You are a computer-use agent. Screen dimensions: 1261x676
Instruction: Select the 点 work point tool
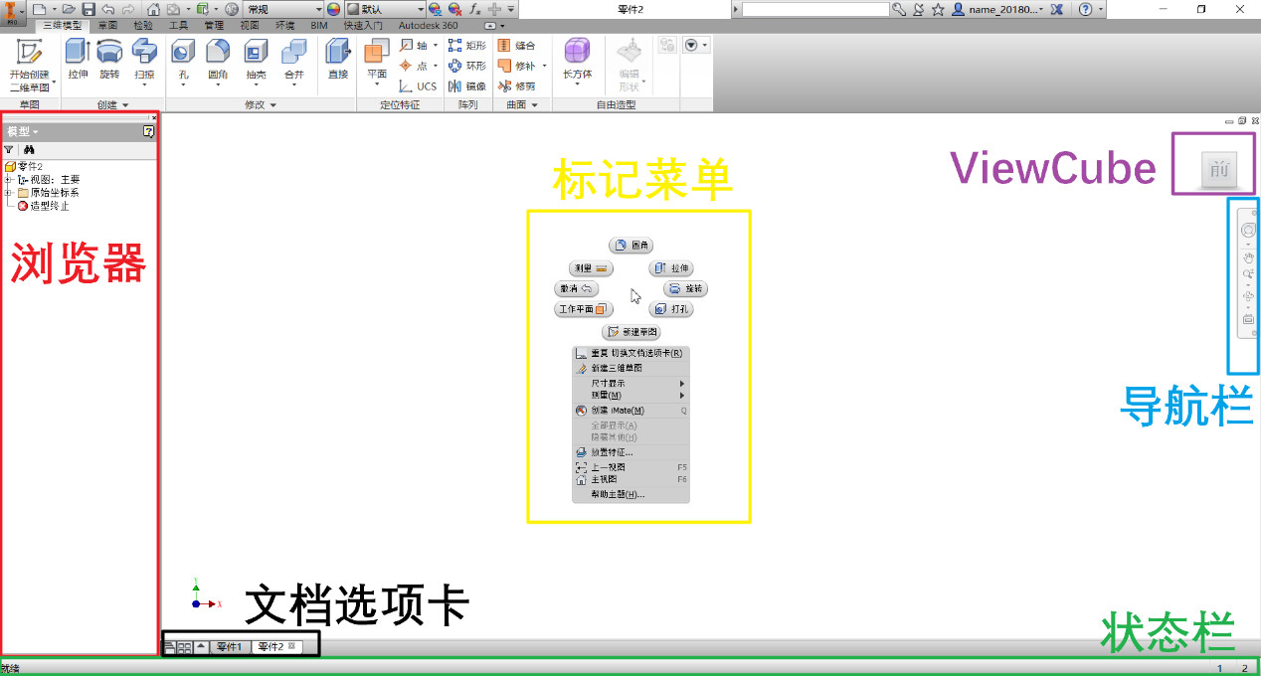[416, 66]
